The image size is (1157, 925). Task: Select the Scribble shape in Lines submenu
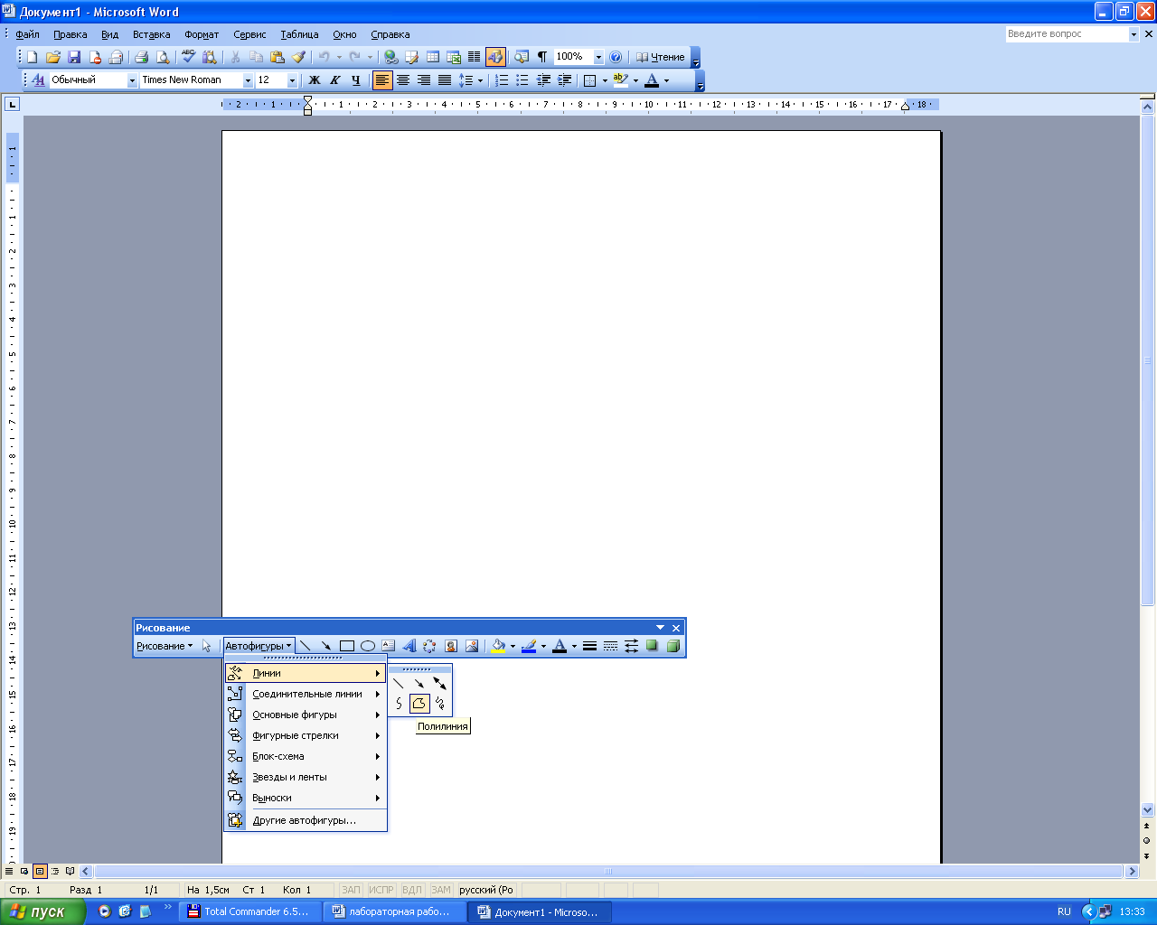[x=440, y=704]
